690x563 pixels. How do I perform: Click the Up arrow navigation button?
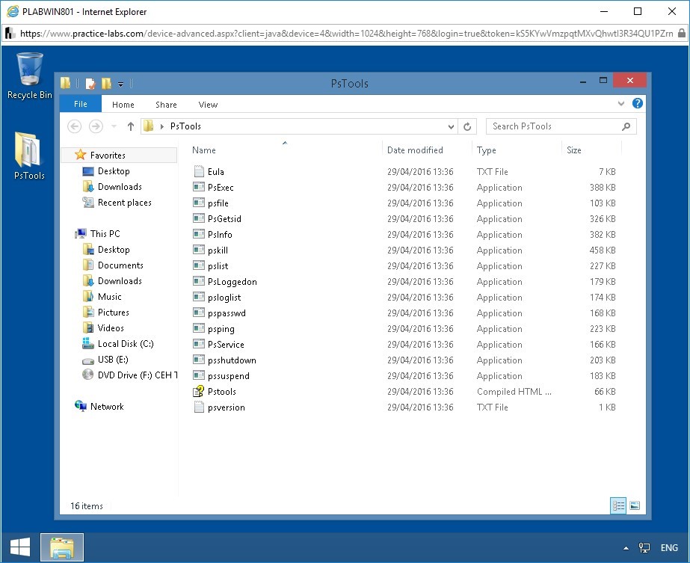(x=130, y=126)
